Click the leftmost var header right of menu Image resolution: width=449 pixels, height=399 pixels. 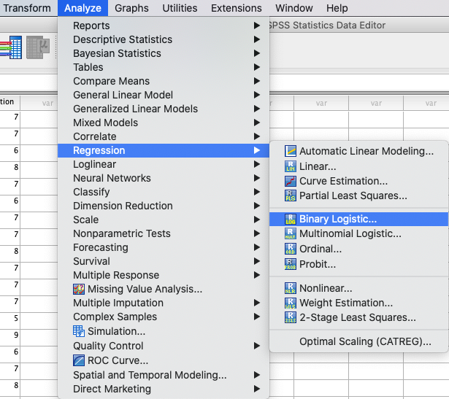321,103
